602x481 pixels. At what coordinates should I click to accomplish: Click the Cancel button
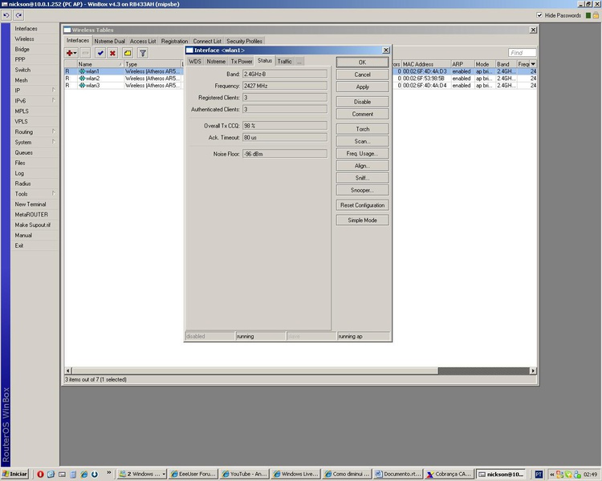[362, 75]
